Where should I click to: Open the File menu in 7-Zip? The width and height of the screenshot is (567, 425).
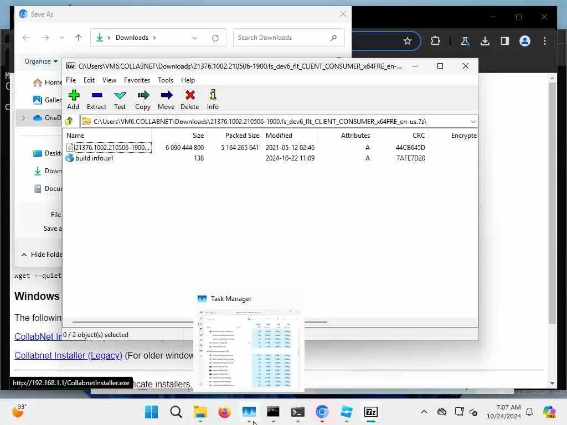pyautogui.click(x=71, y=80)
